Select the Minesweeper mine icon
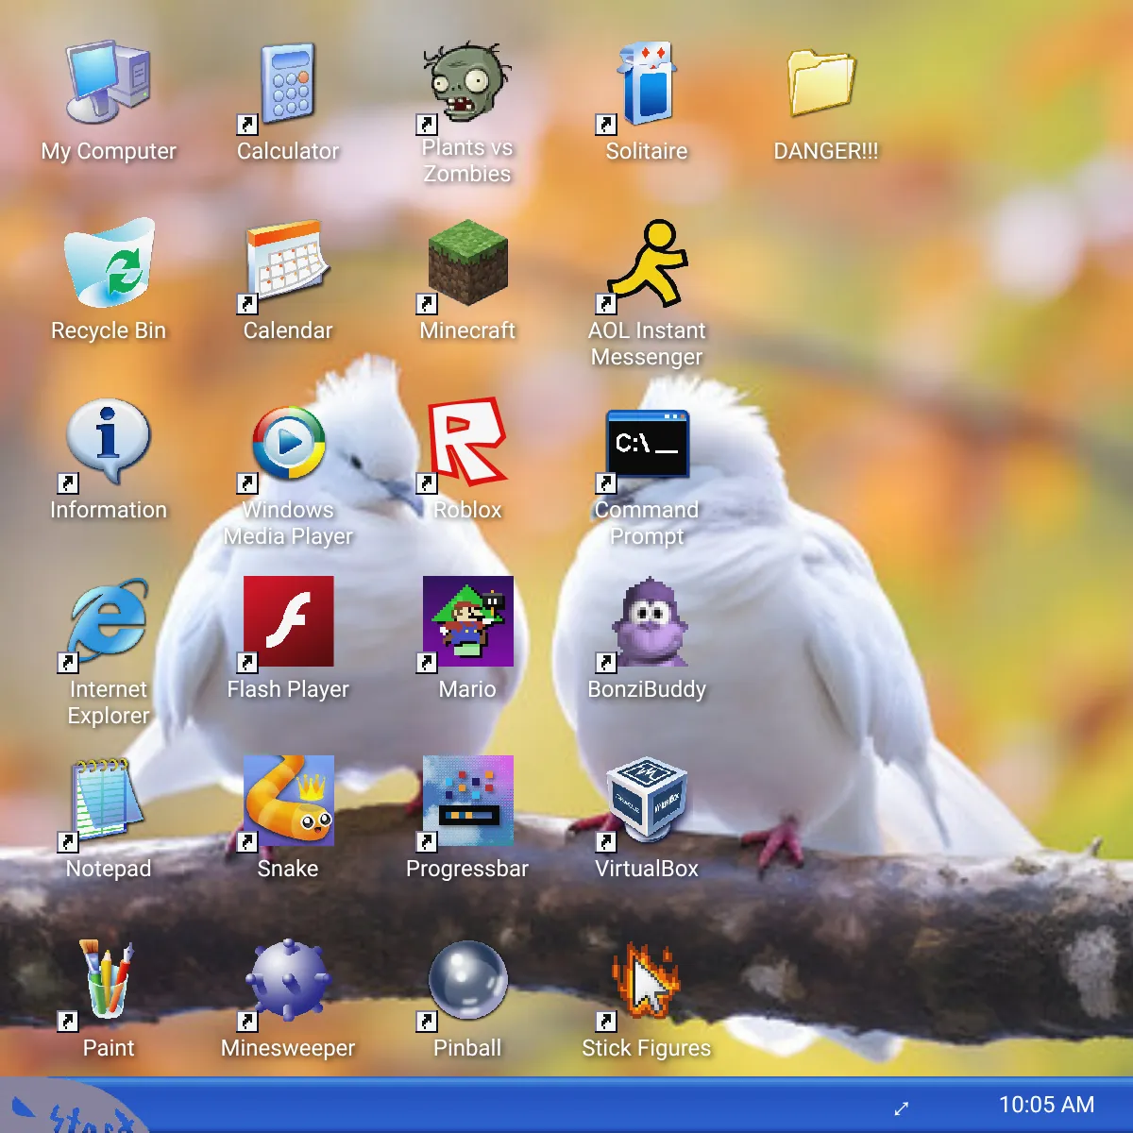1133x1133 pixels. 288,980
